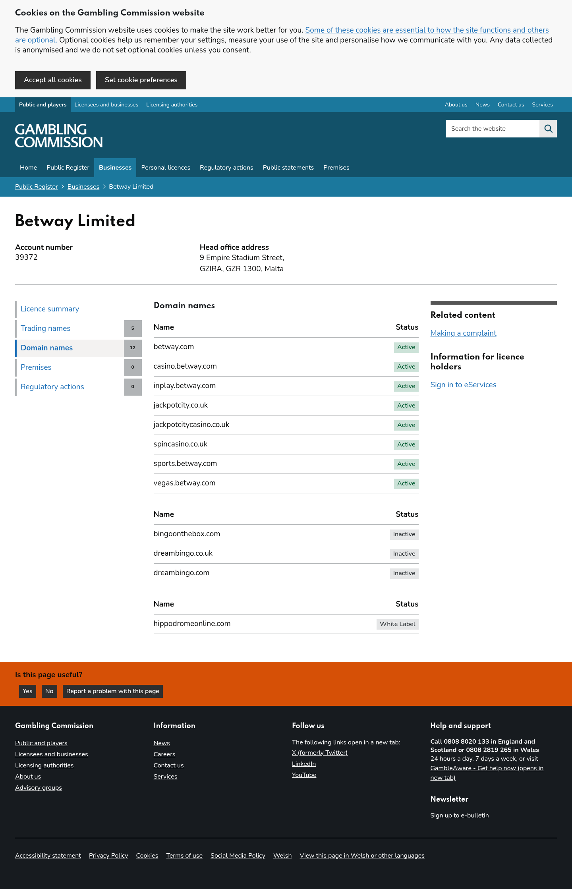The width and height of the screenshot is (572, 889).
Task: Open Terms of use footer link
Action: [x=184, y=856]
